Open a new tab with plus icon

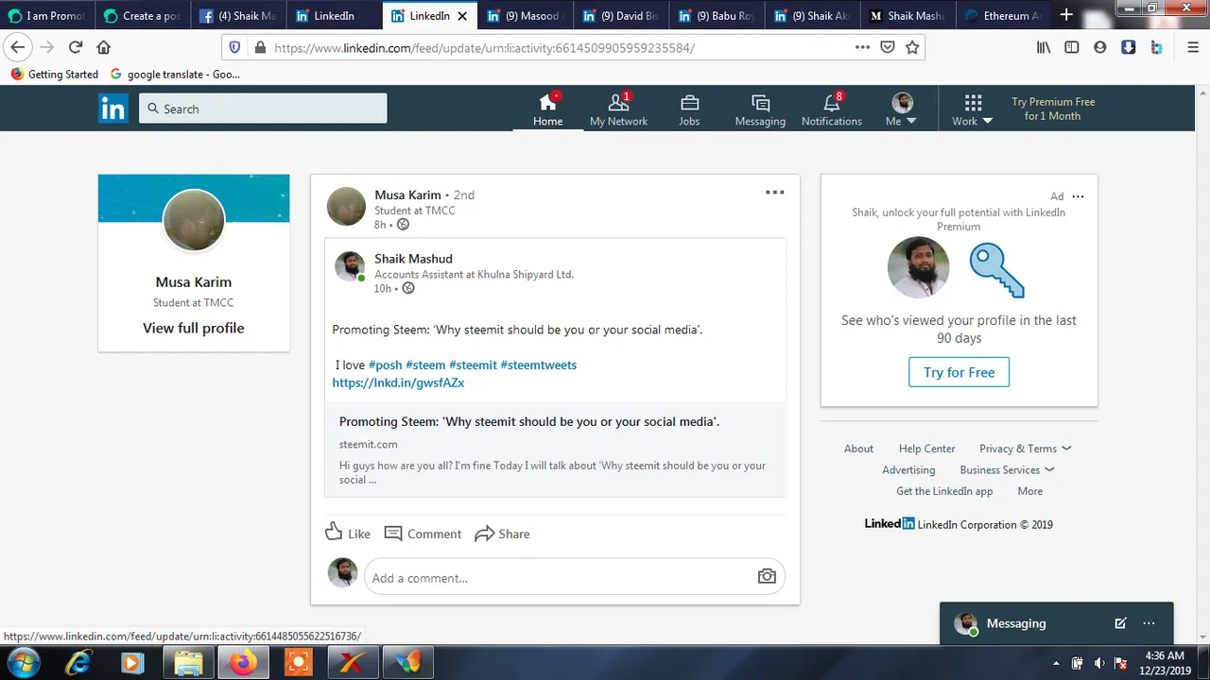click(1066, 15)
